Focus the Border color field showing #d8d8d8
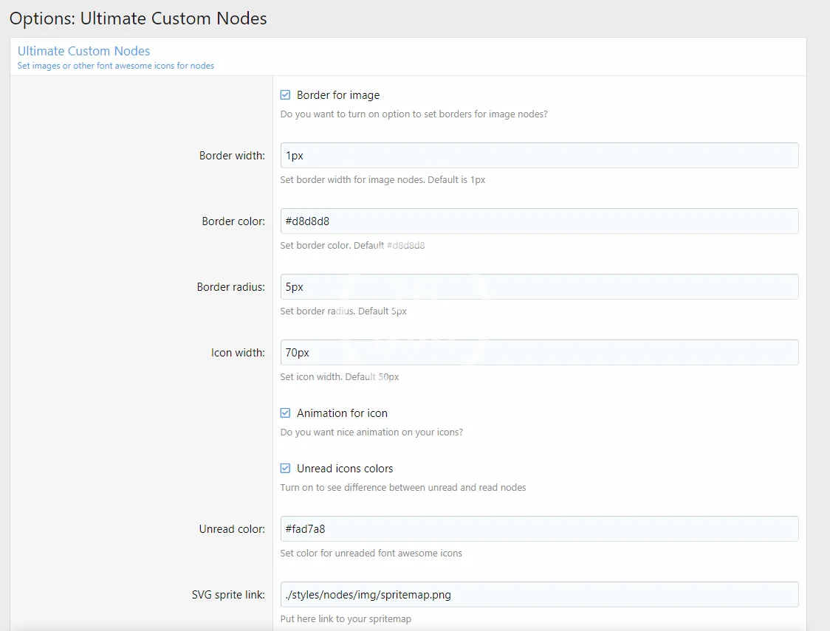The width and height of the screenshot is (830, 631). [539, 221]
